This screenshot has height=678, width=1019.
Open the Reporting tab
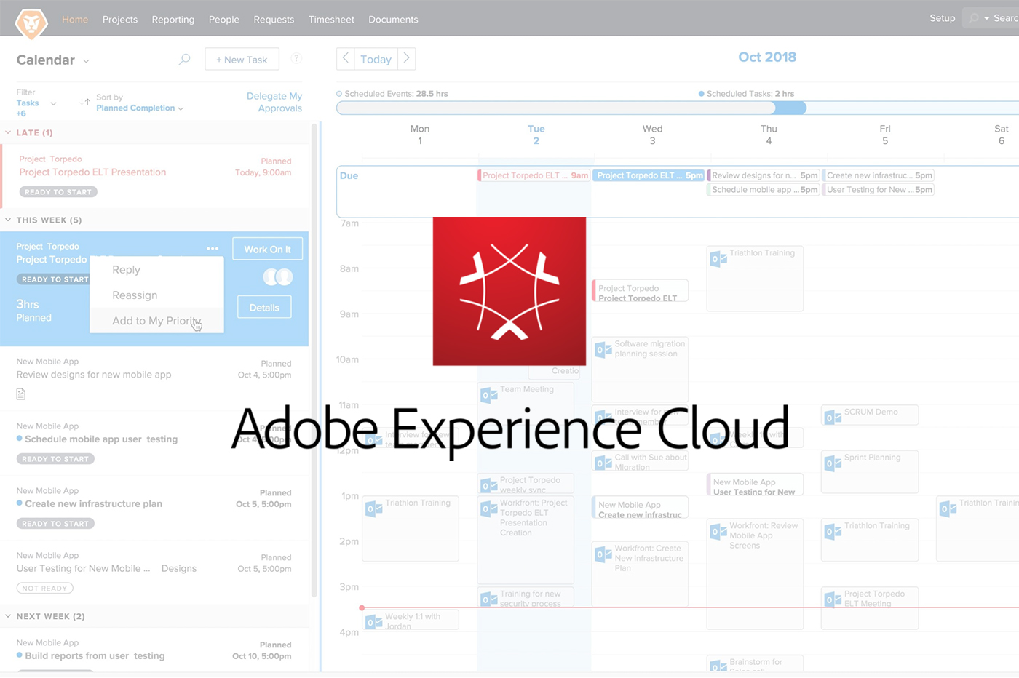point(173,20)
